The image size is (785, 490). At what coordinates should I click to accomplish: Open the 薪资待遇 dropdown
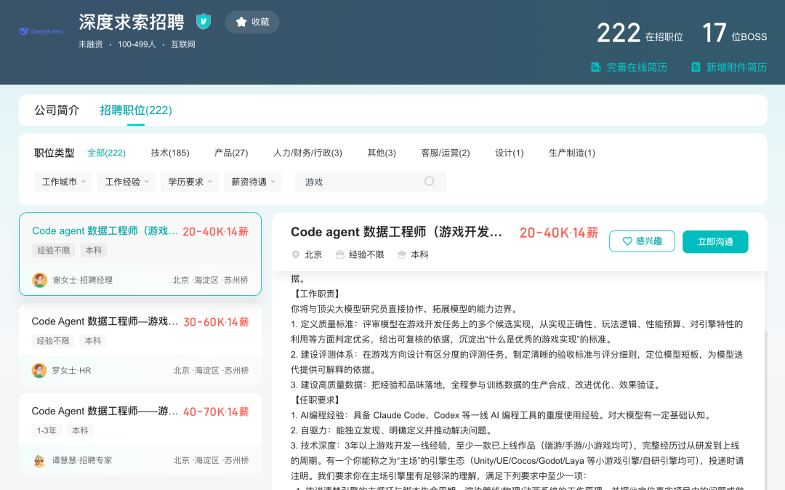[252, 182]
